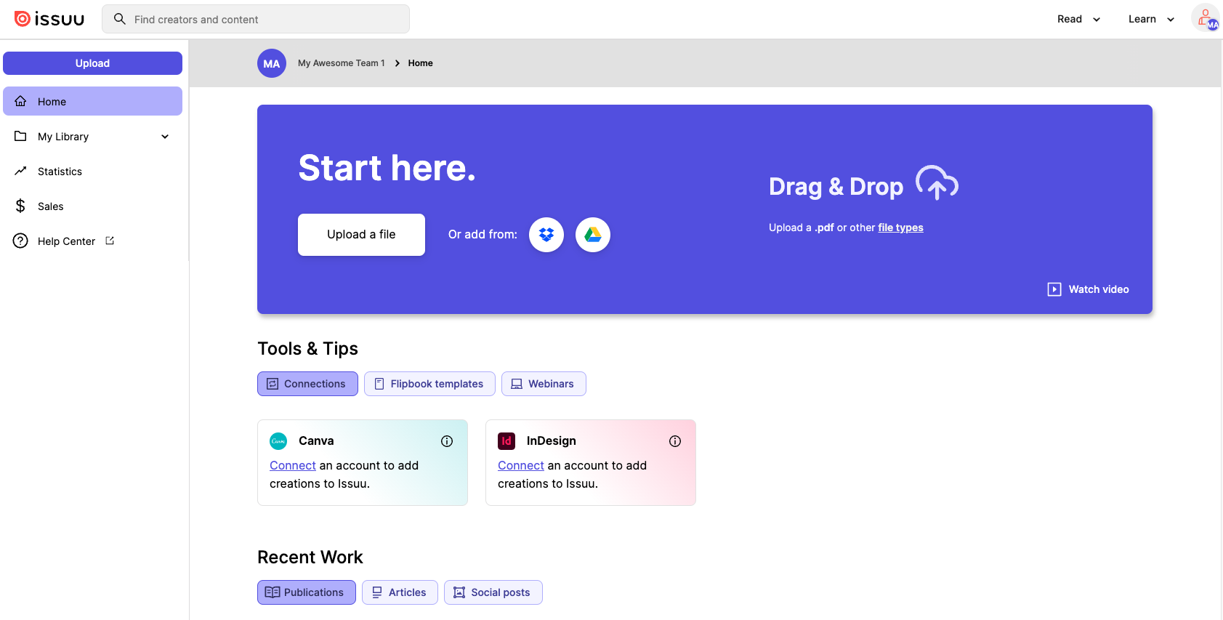This screenshot has height=620, width=1223.
Task: Add a file from Google Drive
Action: coord(593,235)
